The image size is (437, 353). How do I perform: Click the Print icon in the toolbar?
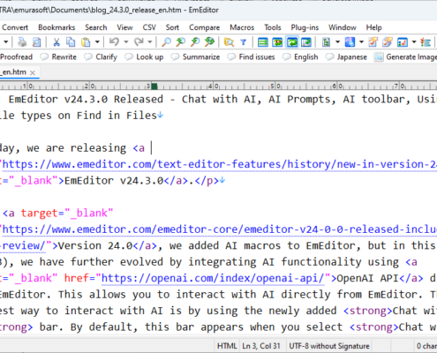tap(22, 42)
